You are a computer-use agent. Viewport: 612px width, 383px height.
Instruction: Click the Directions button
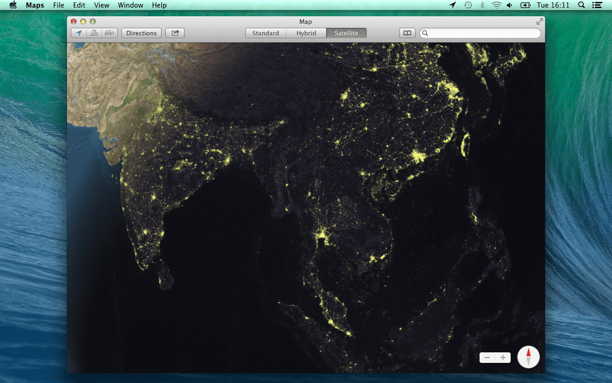tap(142, 33)
